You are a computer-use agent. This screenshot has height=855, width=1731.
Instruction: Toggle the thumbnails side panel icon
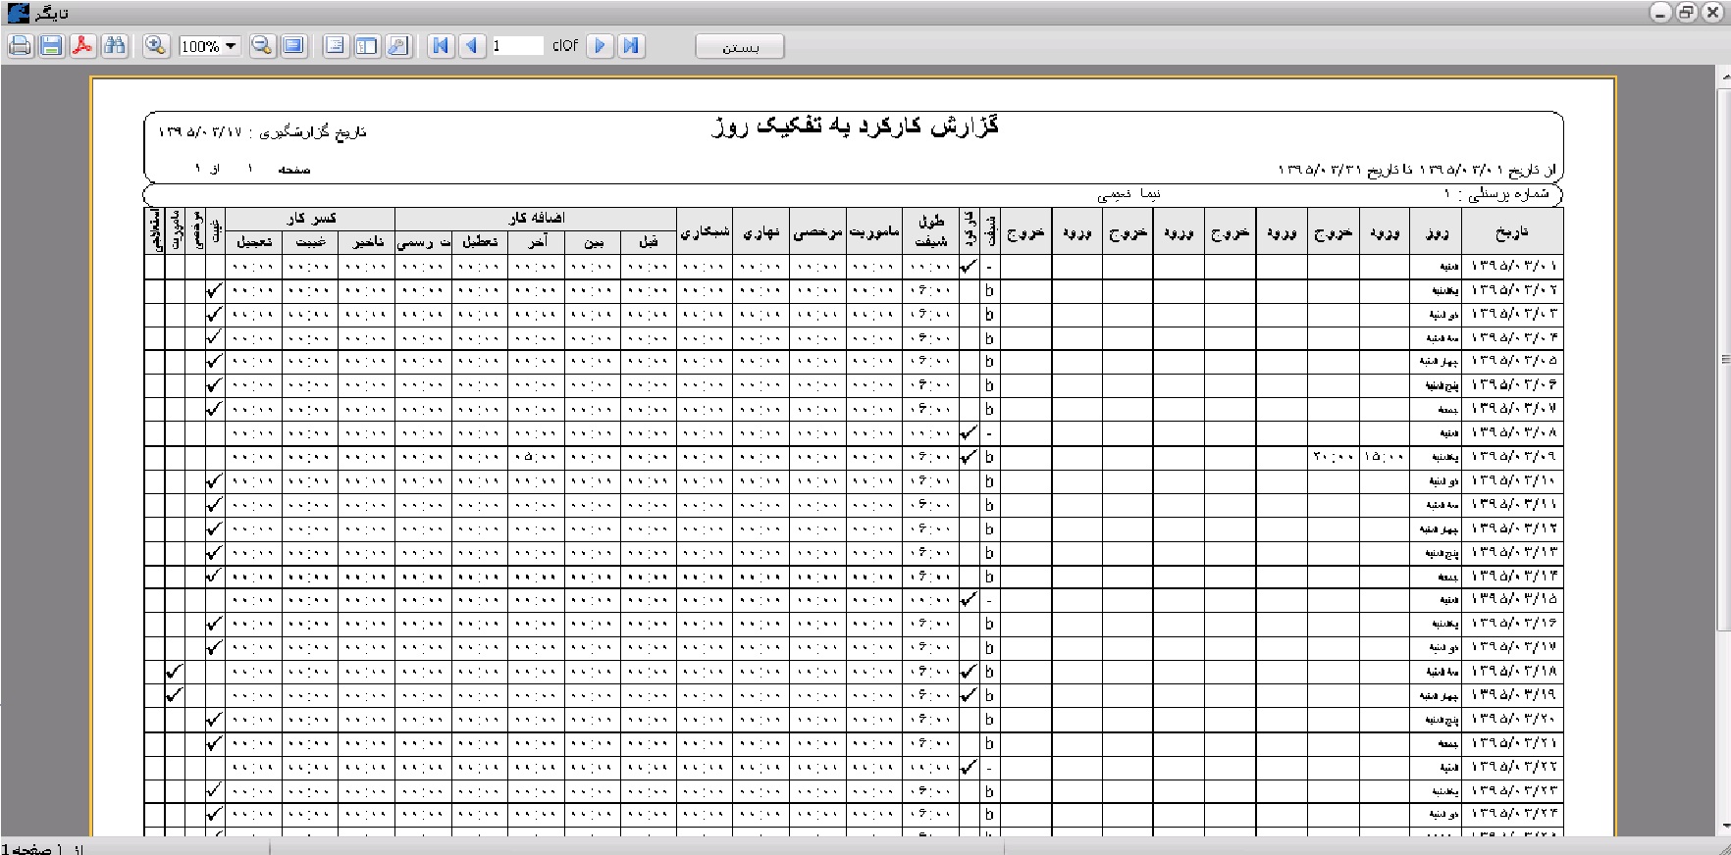point(367,46)
